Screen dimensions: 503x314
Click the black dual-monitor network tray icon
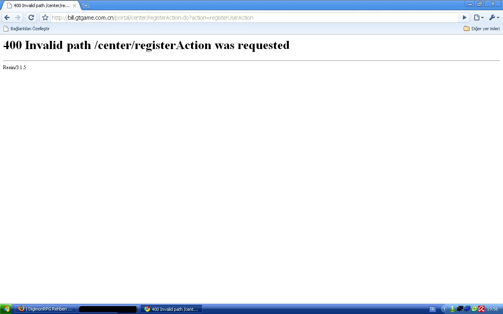pyautogui.click(x=460, y=309)
